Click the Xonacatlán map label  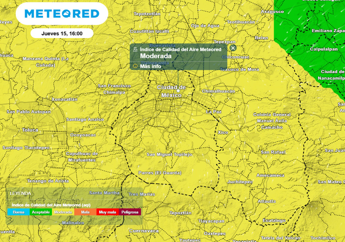[64, 99]
